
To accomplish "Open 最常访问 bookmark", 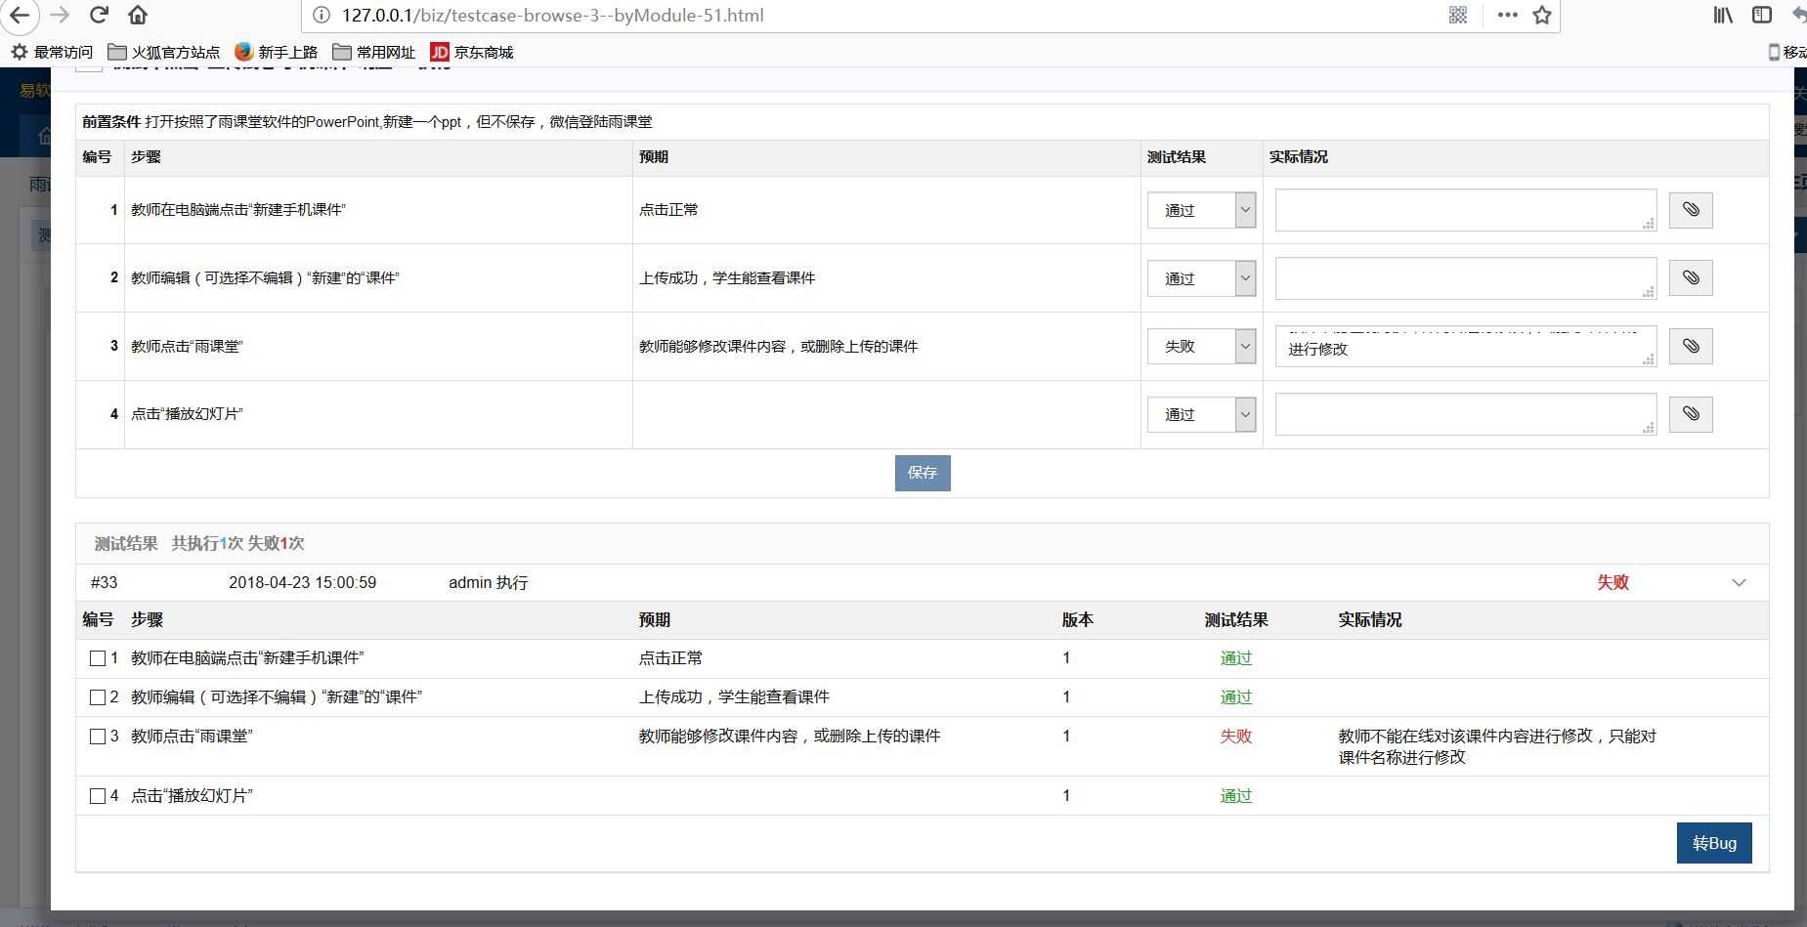I will [x=52, y=52].
